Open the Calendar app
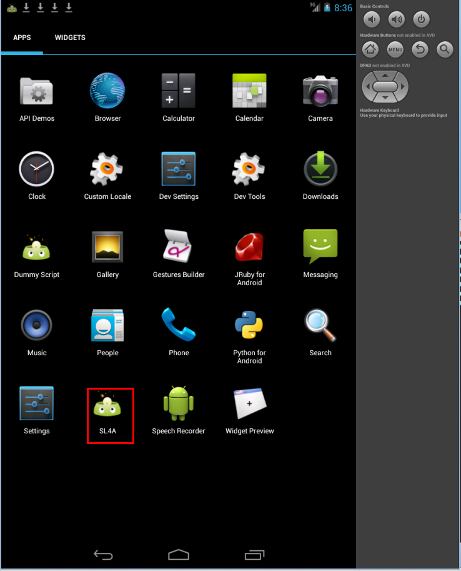Viewport: 461px width, 571px height. point(249,98)
